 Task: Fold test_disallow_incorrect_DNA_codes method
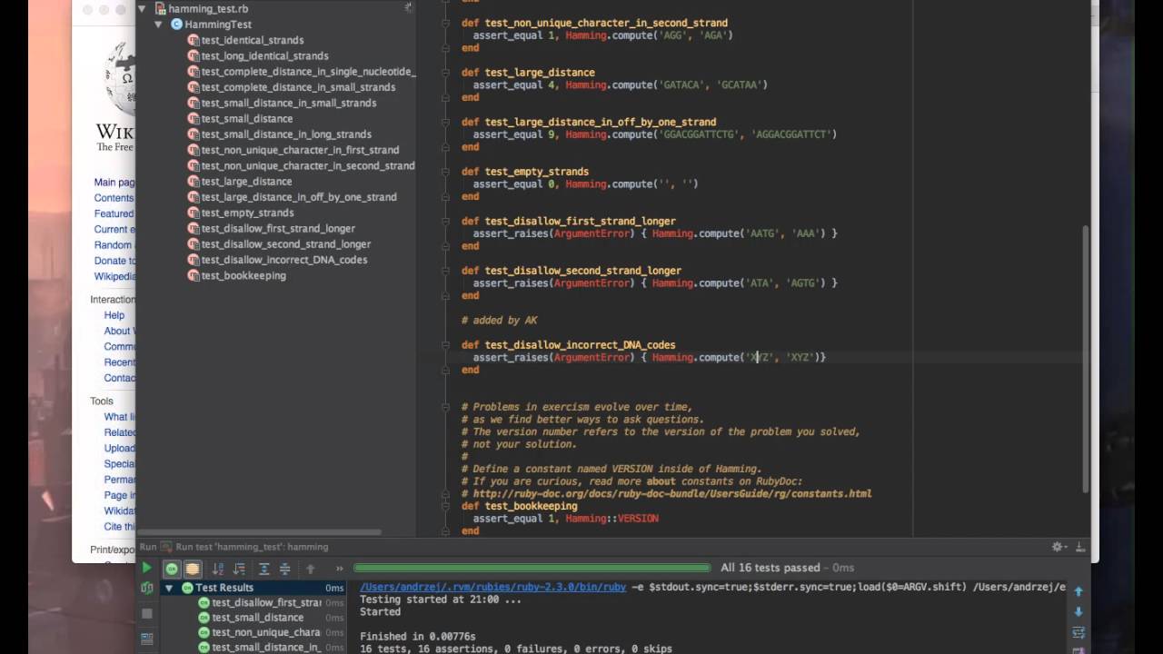[446, 345]
